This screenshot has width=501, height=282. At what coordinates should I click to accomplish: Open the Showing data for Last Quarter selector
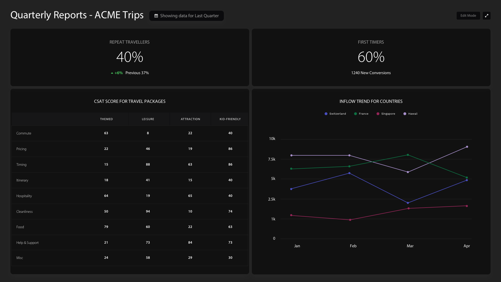coord(187,16)
